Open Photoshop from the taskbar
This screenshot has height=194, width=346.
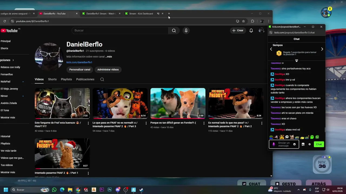point(109,190)
